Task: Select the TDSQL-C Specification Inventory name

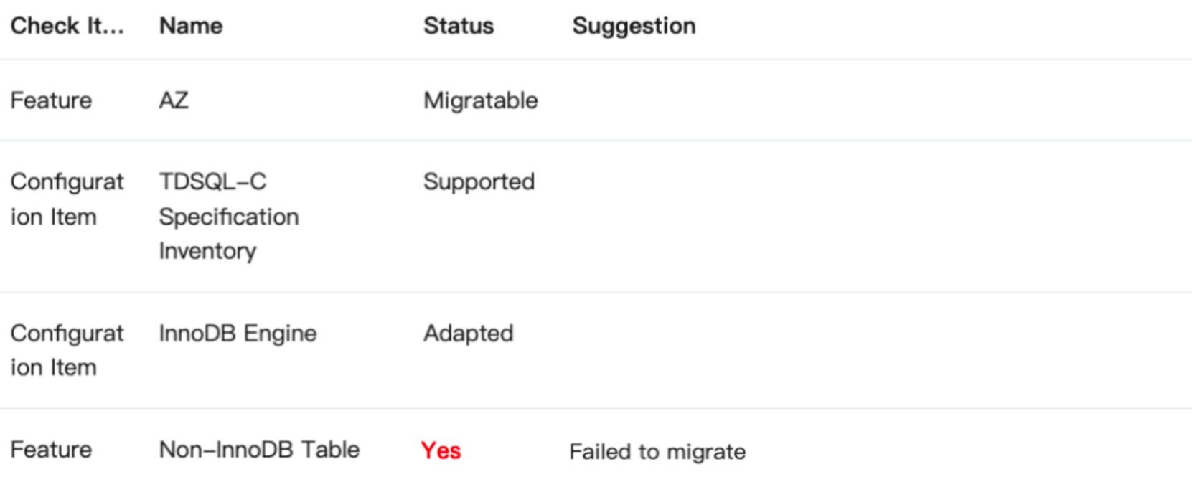Action: coord(228,216)
